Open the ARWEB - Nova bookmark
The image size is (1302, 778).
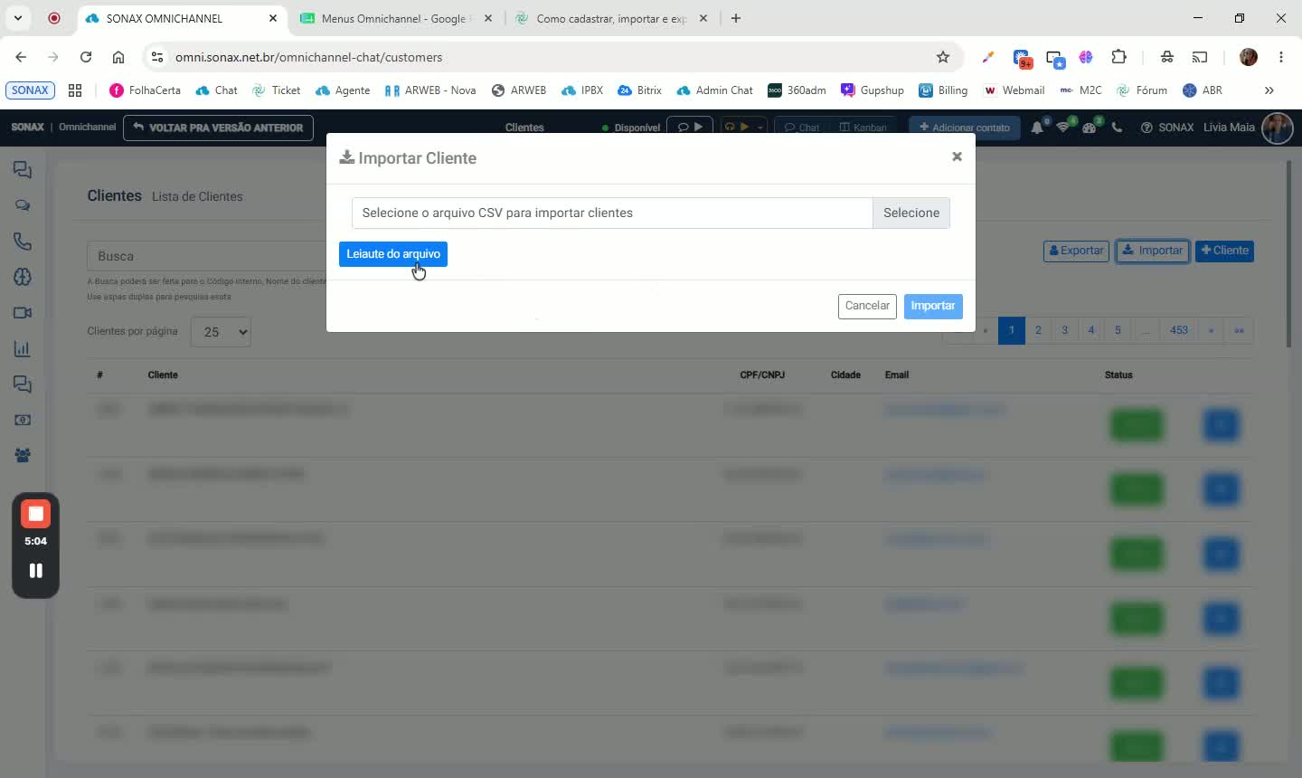pos(430,90)
